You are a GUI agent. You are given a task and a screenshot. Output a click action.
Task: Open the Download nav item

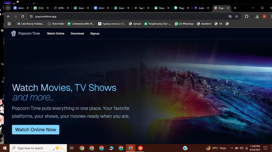77,34
